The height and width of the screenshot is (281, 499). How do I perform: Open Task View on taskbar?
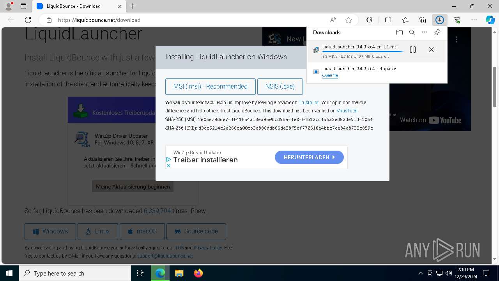(x=140, y=273)
